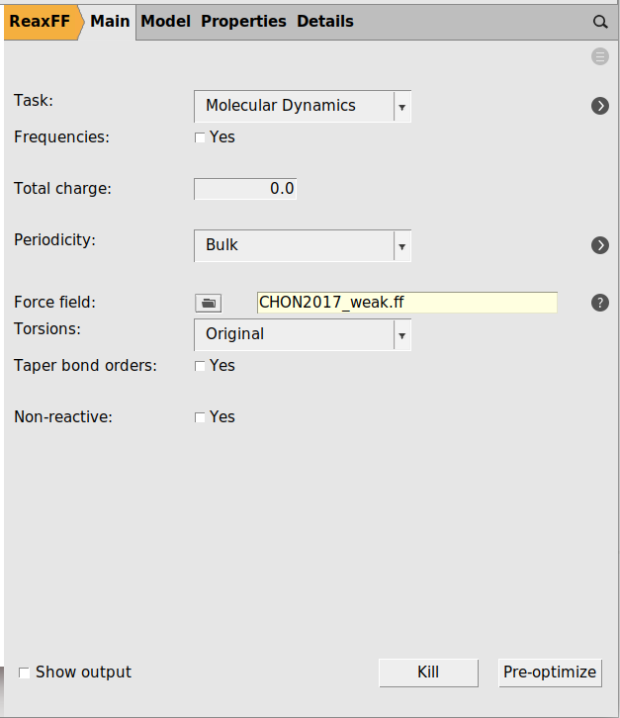
Task: Click the search magnifier icon
Action: click(600, 22)
